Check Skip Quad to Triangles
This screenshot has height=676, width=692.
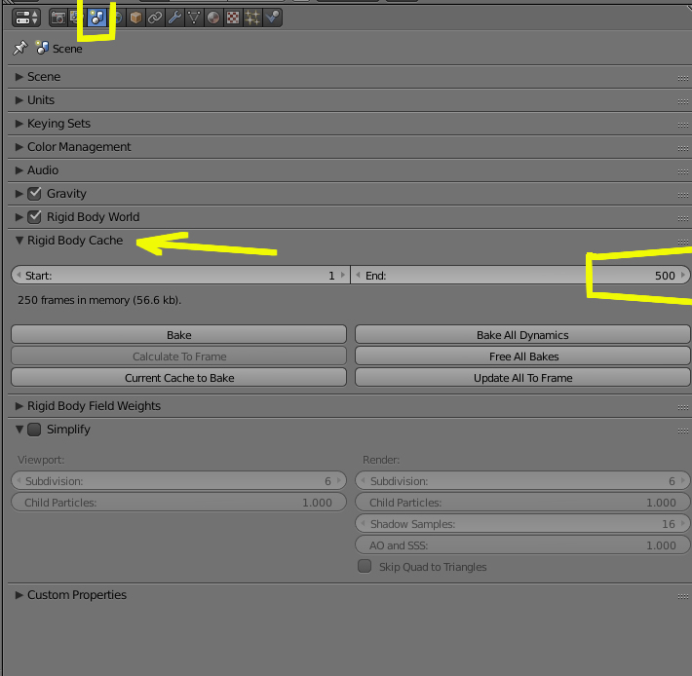(365, 566)
